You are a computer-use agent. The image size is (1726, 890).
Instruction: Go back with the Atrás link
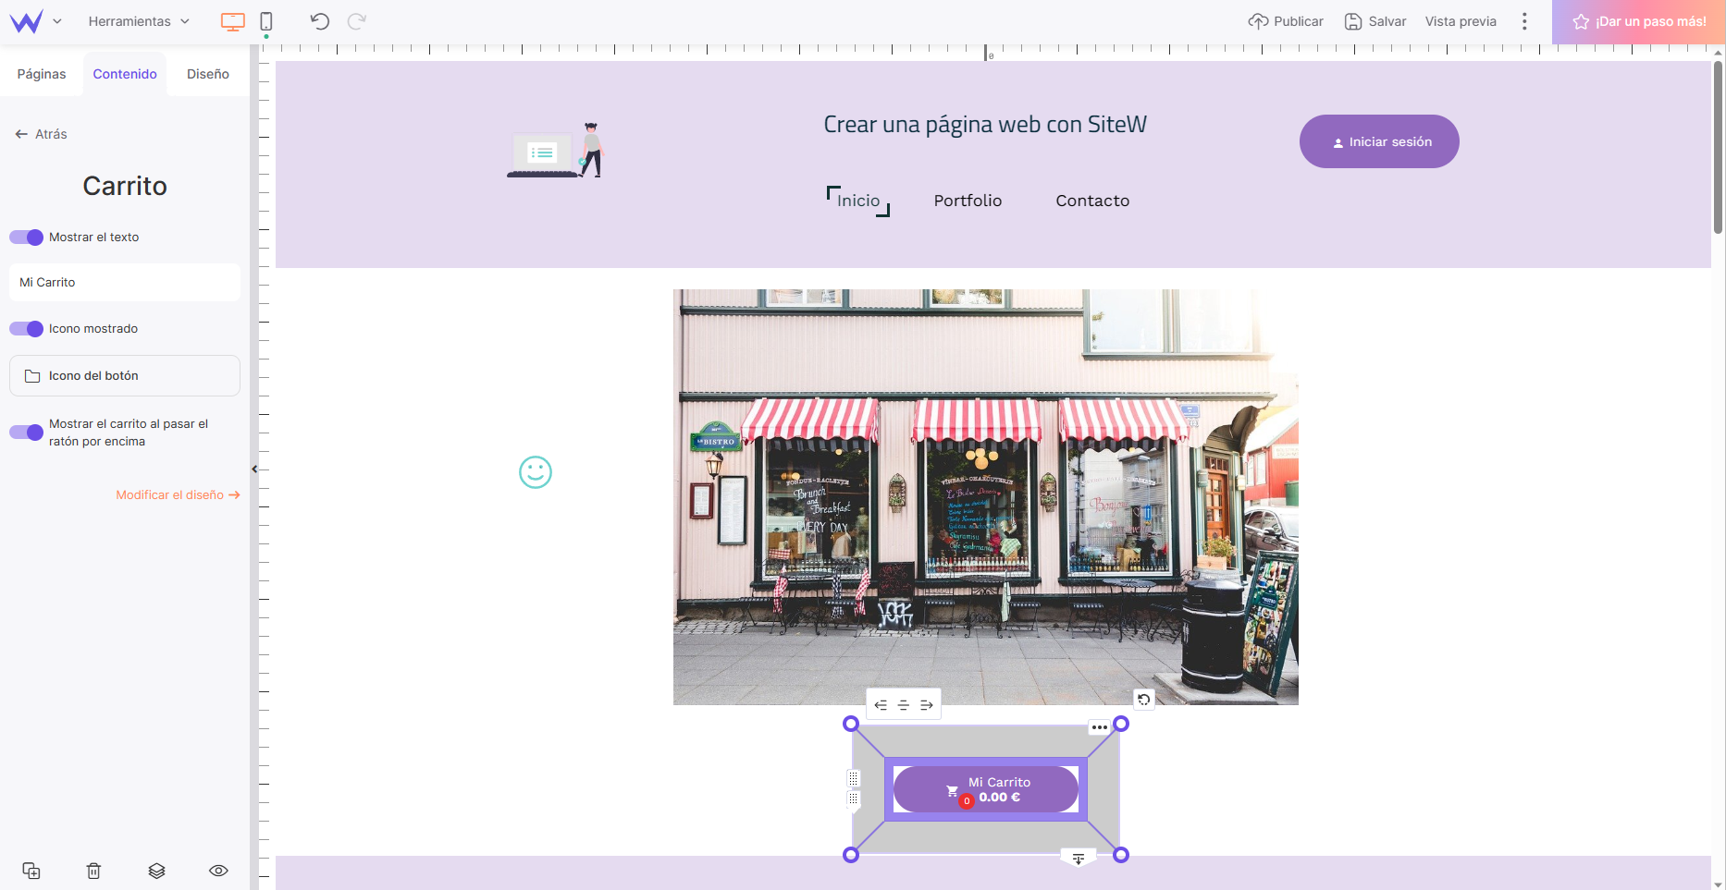pos(42,134)
